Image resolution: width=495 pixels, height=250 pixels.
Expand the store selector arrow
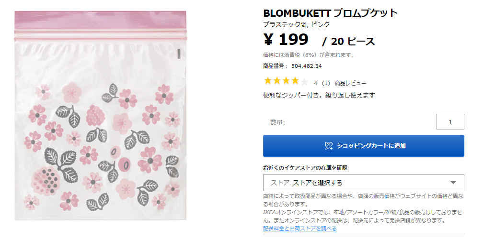(453, 183)
